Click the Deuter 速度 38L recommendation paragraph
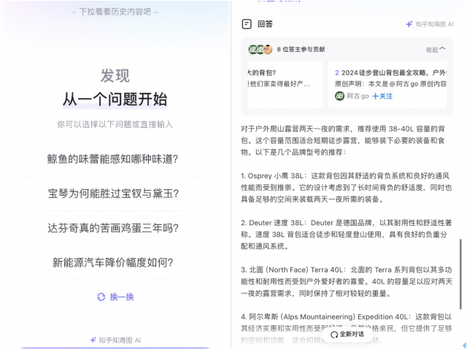This screenshot has height=350, width=467. click(347, 235)
